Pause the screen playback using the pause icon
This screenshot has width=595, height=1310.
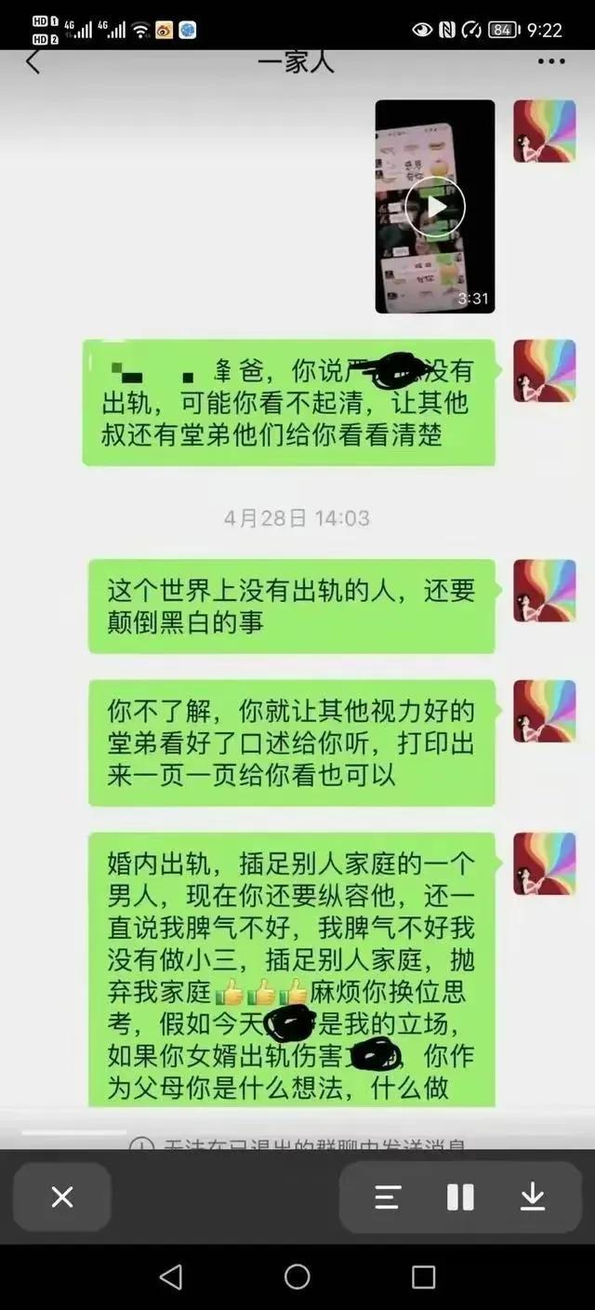460,1196
